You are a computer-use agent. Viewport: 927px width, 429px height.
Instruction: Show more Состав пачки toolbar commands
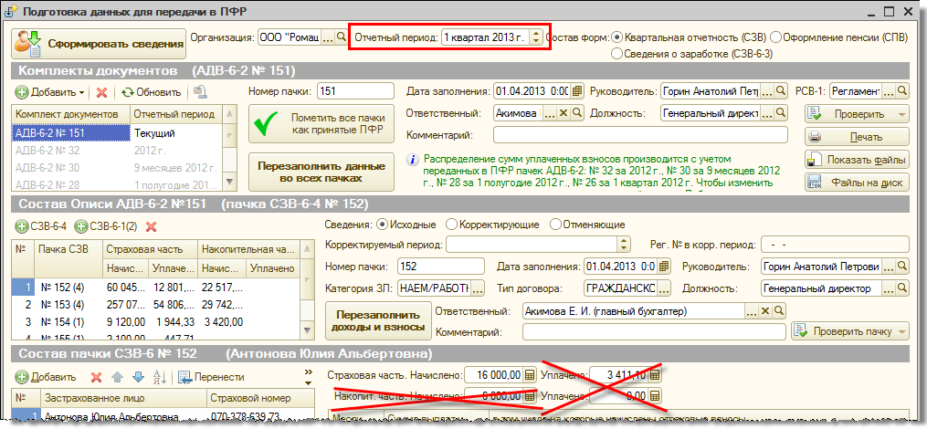307,376
